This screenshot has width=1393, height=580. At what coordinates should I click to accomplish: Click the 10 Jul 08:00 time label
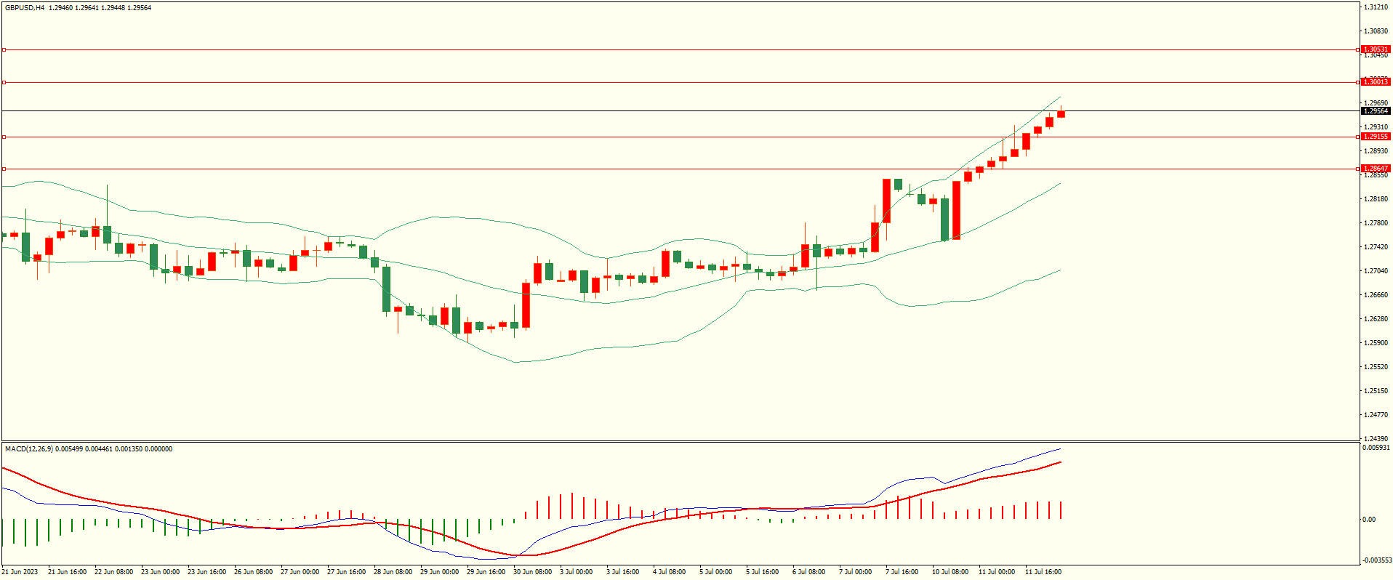click(x=950, y=572)
